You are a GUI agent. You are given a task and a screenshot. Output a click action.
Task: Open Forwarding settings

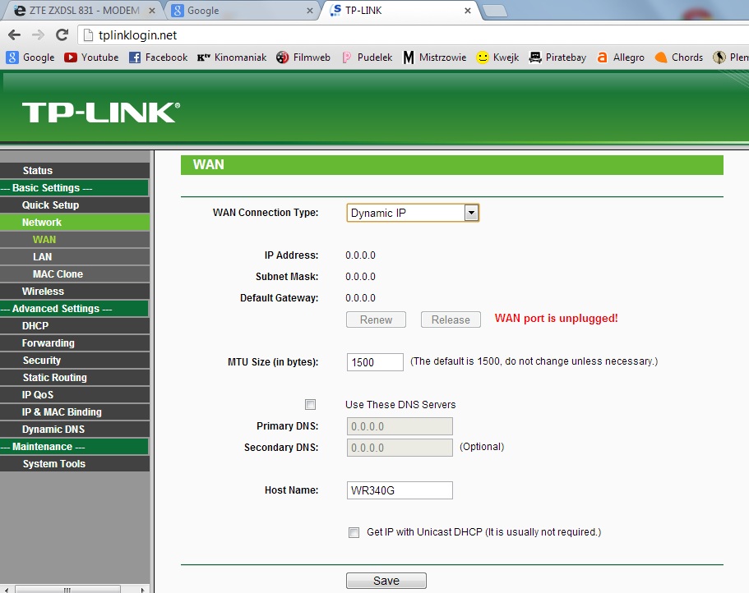pos(75,343)
